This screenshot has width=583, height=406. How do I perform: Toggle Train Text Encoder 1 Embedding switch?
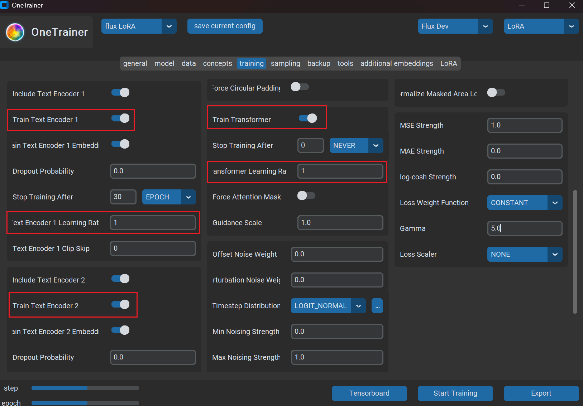pos(120,144)
